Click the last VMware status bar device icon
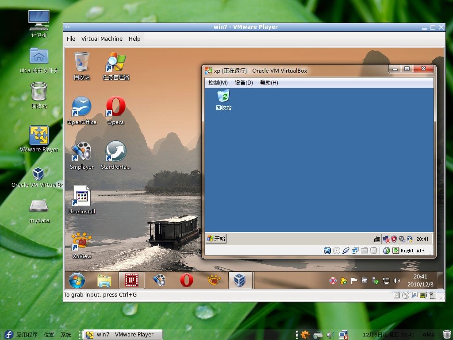453x340 pixels. click(x=433, y=295)
